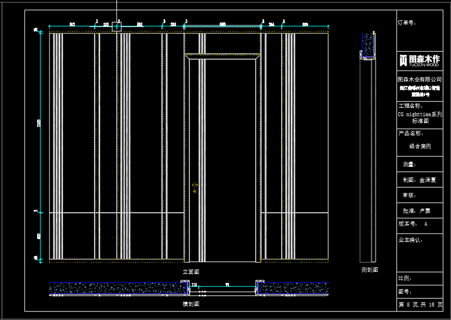Screen dimensions: 451x320
Task: Select the highlighted door-width dimension line
Action: [x=222, y=26]
